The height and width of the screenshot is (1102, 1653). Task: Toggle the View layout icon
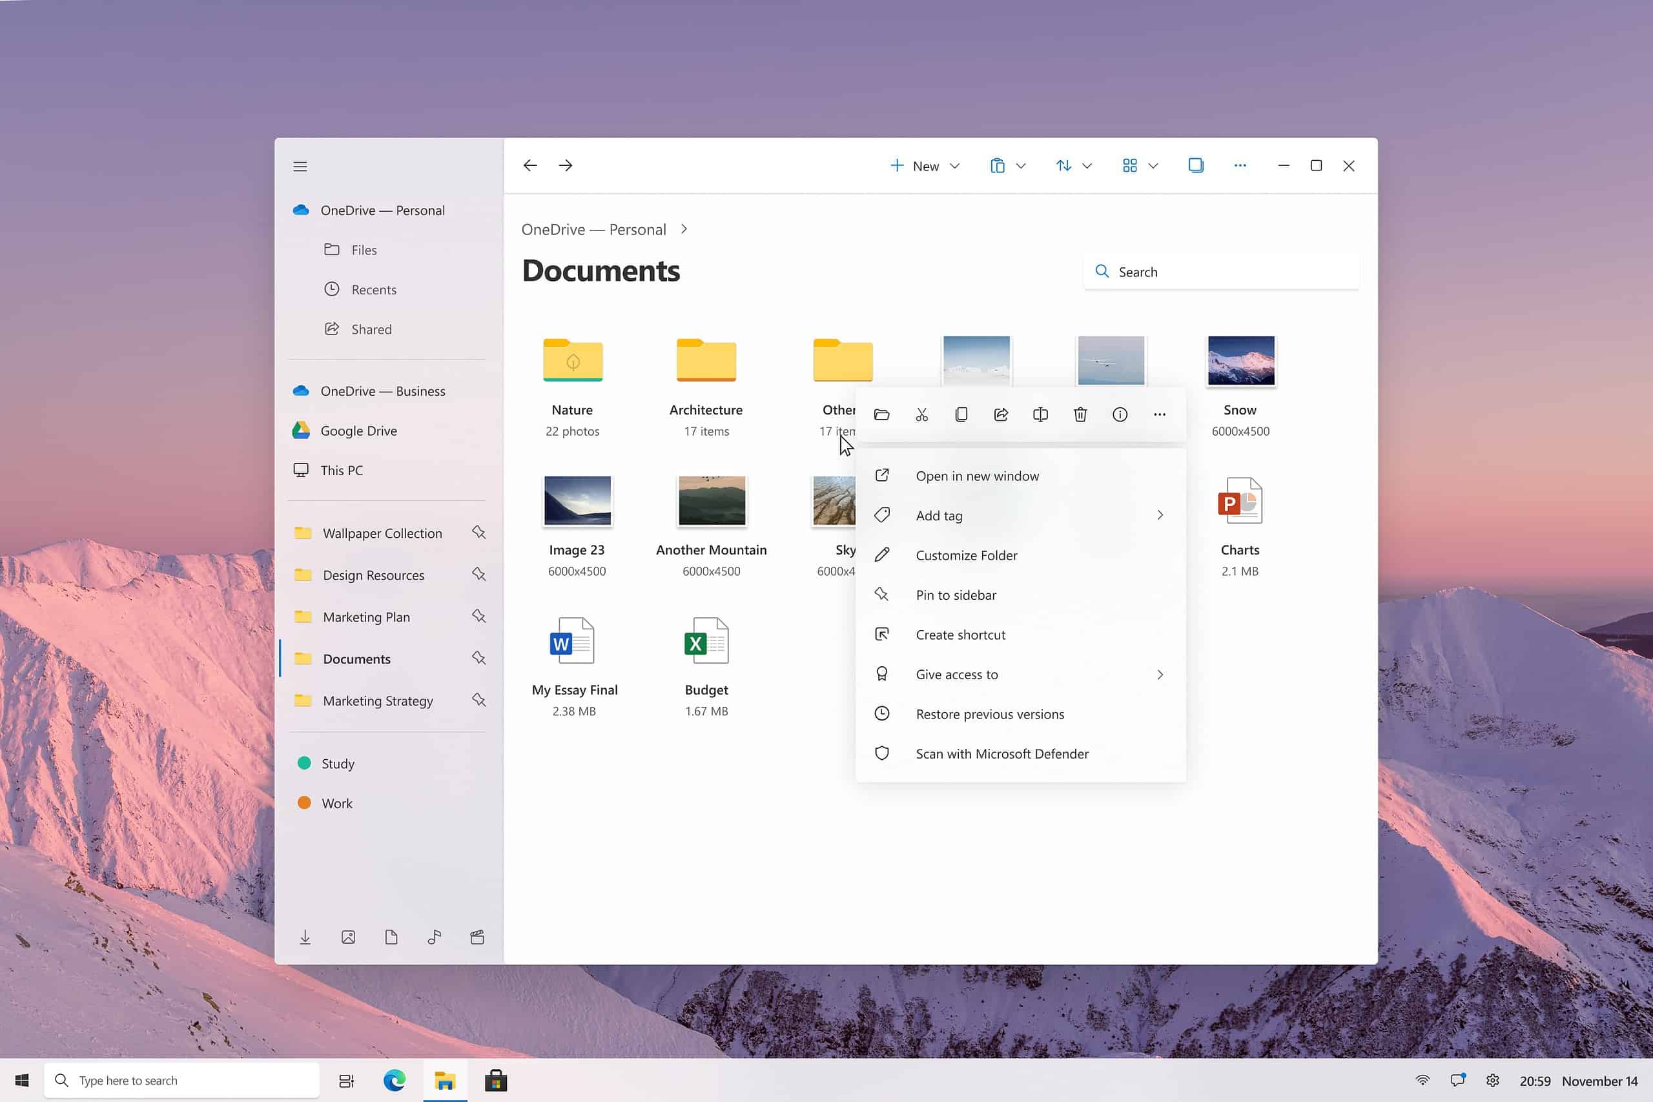click(1139, 165)
